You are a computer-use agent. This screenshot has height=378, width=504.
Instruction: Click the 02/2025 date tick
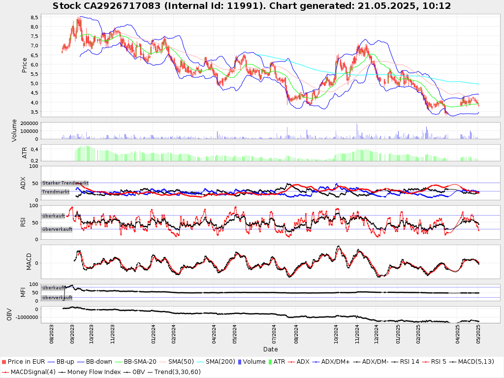418,334
